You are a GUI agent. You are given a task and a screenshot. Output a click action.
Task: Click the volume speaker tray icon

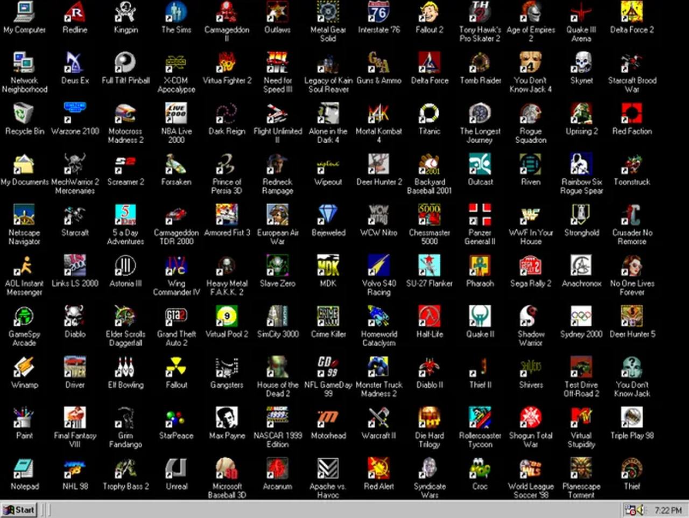641,509
